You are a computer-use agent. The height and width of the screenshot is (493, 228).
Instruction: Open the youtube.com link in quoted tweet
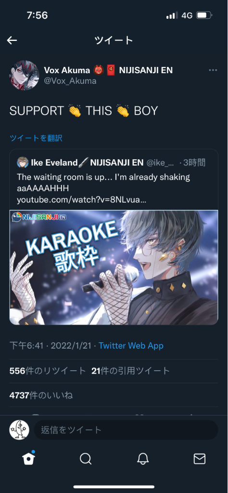tap(81, 200)
